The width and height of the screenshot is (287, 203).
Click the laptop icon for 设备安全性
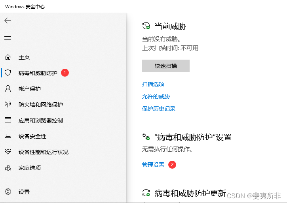click(8, 136)
